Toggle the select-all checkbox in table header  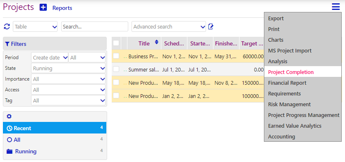pyautogui.click(x=116, y=43)
